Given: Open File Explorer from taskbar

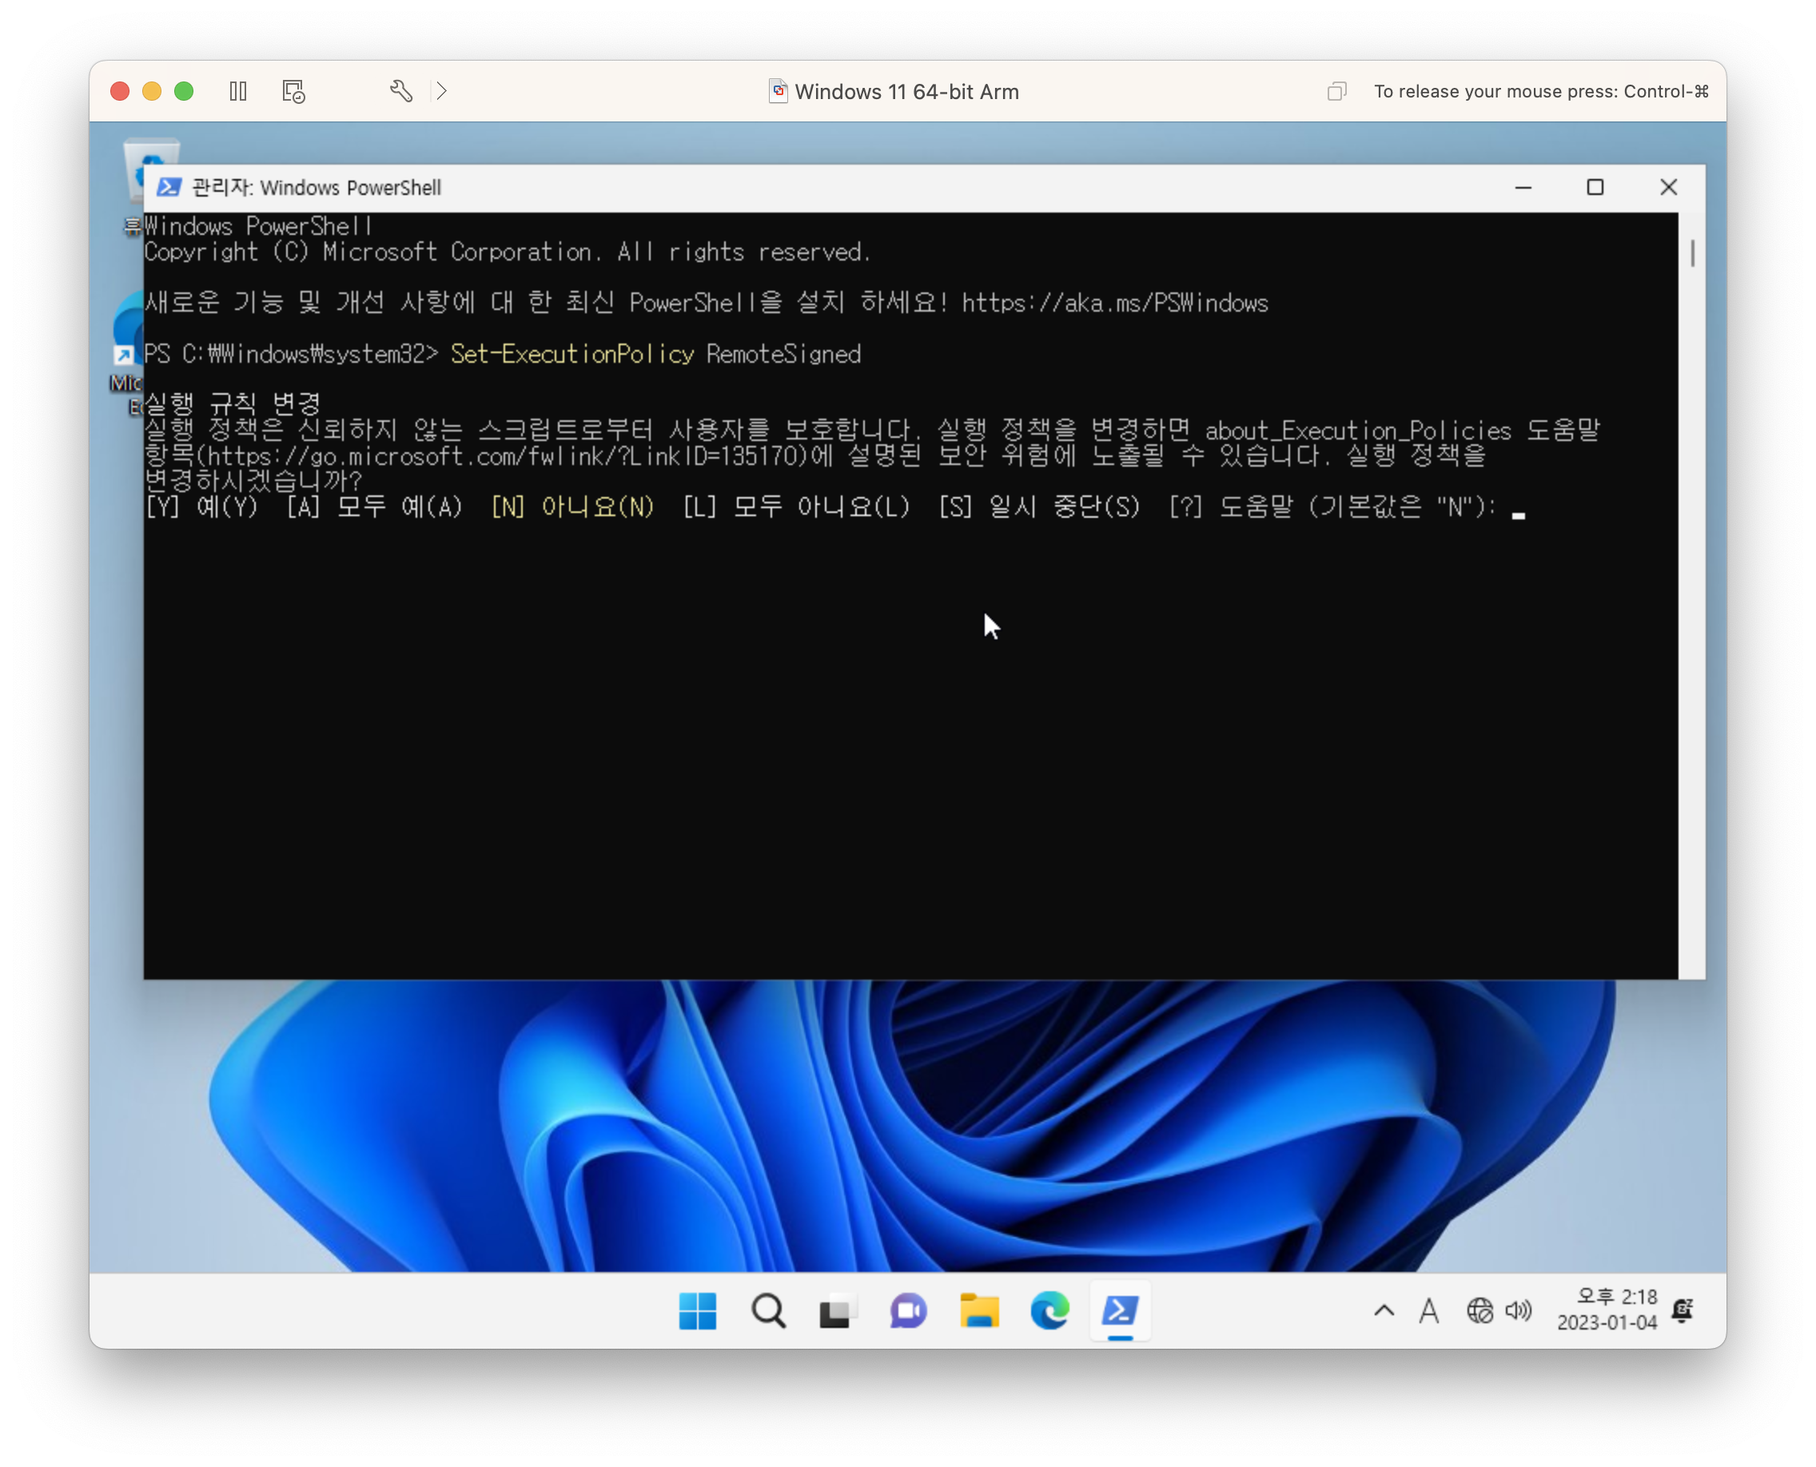Looking at the screenshot, I should pos(979,1310).
